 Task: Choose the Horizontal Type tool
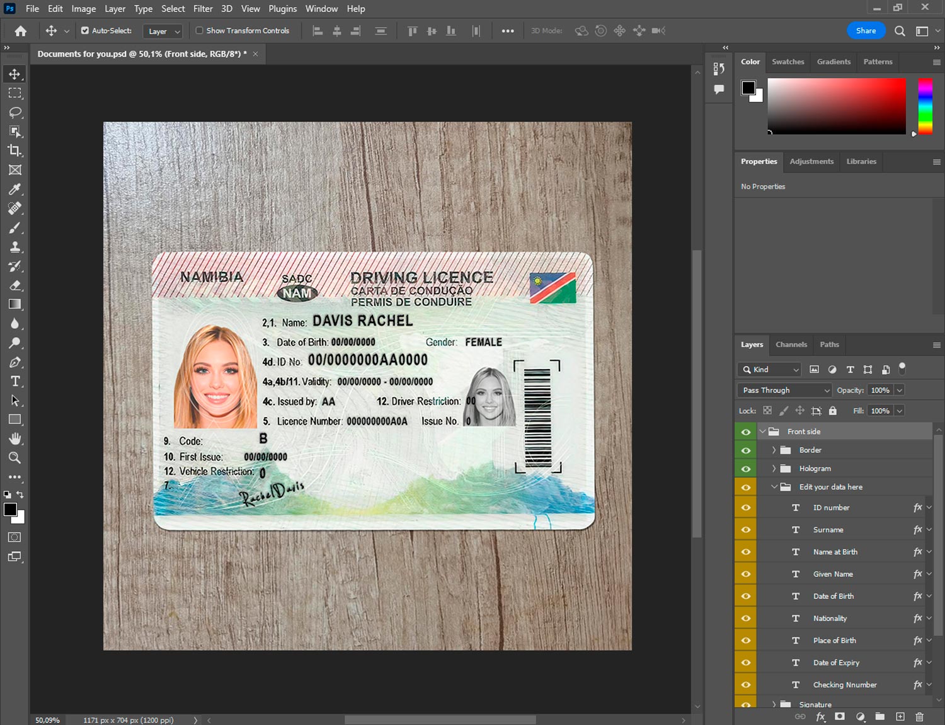point(15,381)
